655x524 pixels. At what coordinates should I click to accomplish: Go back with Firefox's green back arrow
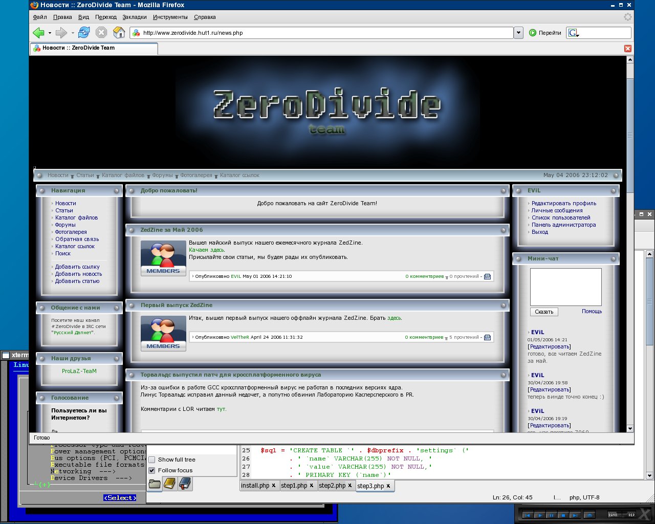tap(38, 33)
